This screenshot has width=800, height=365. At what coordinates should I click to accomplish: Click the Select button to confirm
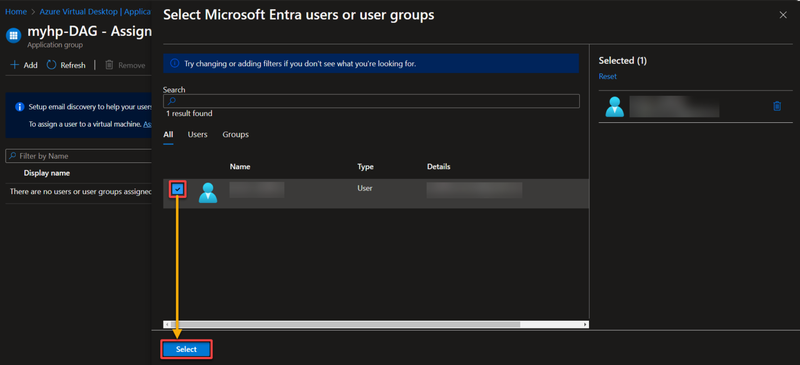pyautogui.click(x=186, y=349)
